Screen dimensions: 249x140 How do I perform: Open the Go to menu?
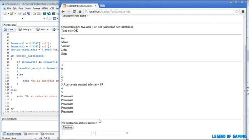coord(28,9)
